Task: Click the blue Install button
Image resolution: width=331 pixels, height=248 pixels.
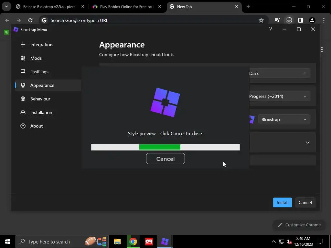Action: click(x=282, y=202)
